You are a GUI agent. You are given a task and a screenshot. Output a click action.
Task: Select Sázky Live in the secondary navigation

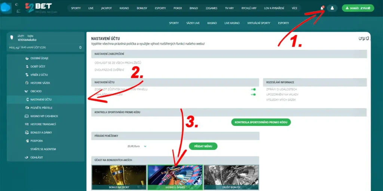[193, 23]
